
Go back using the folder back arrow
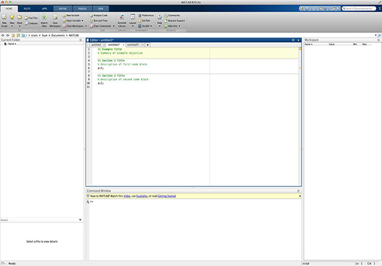coord(3,36)
